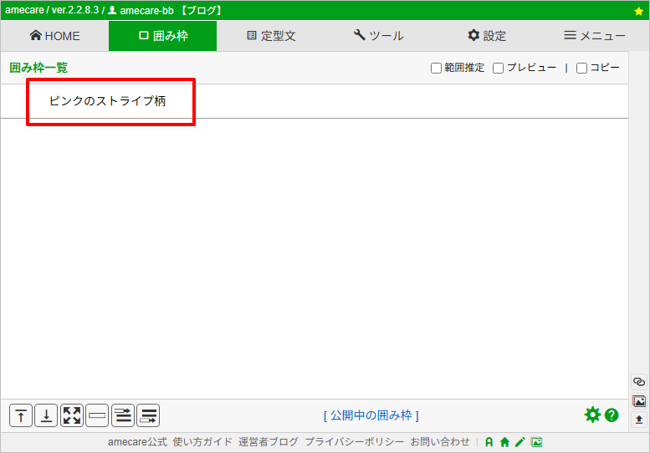Toggle the プレビュー checkbox
This screenshot has height=453, width=650.
(x=498, y=68)
